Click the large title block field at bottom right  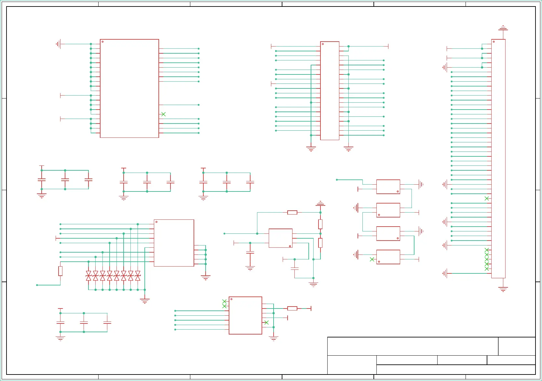(x=413, y=346)
